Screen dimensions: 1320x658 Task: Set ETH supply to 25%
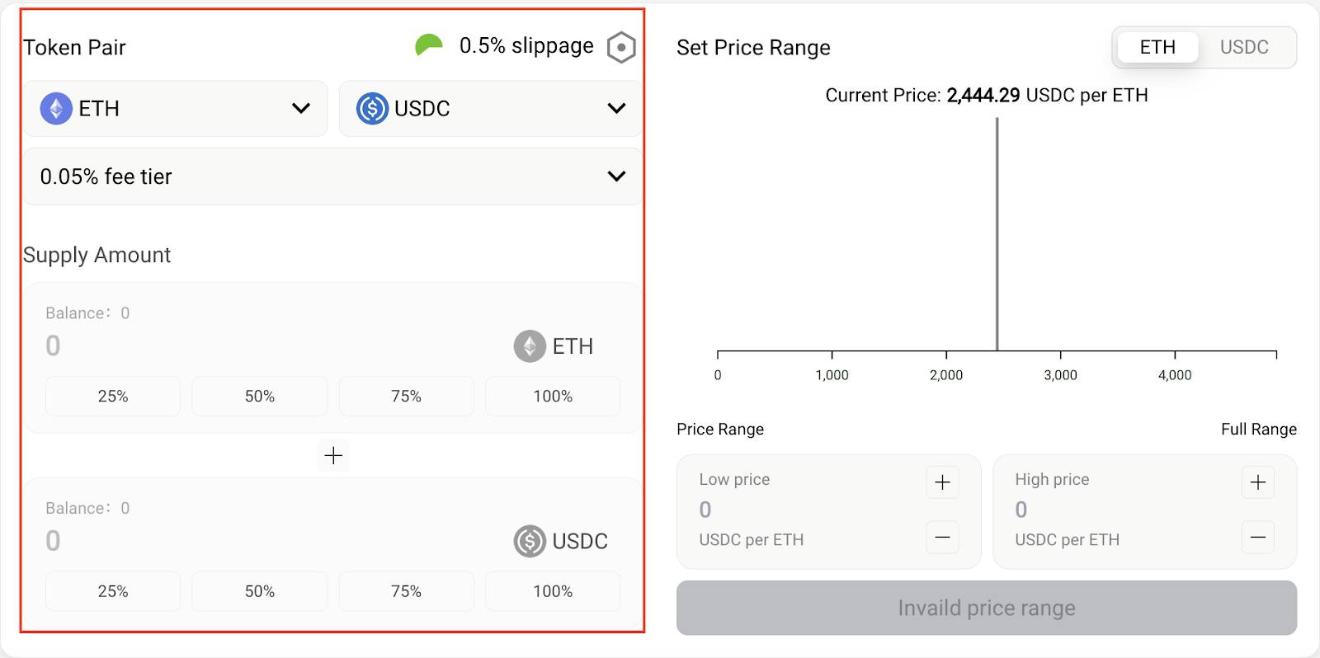pos(113,397)
